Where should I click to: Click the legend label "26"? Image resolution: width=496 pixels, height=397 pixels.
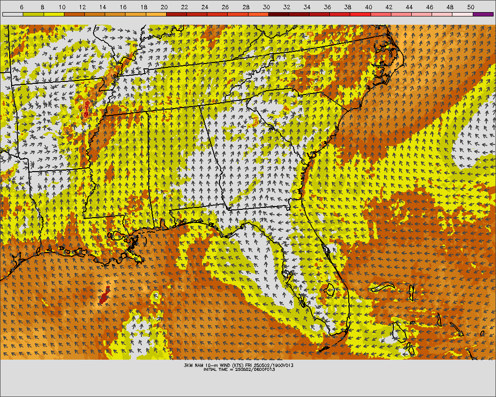click(x=225, y=7)
